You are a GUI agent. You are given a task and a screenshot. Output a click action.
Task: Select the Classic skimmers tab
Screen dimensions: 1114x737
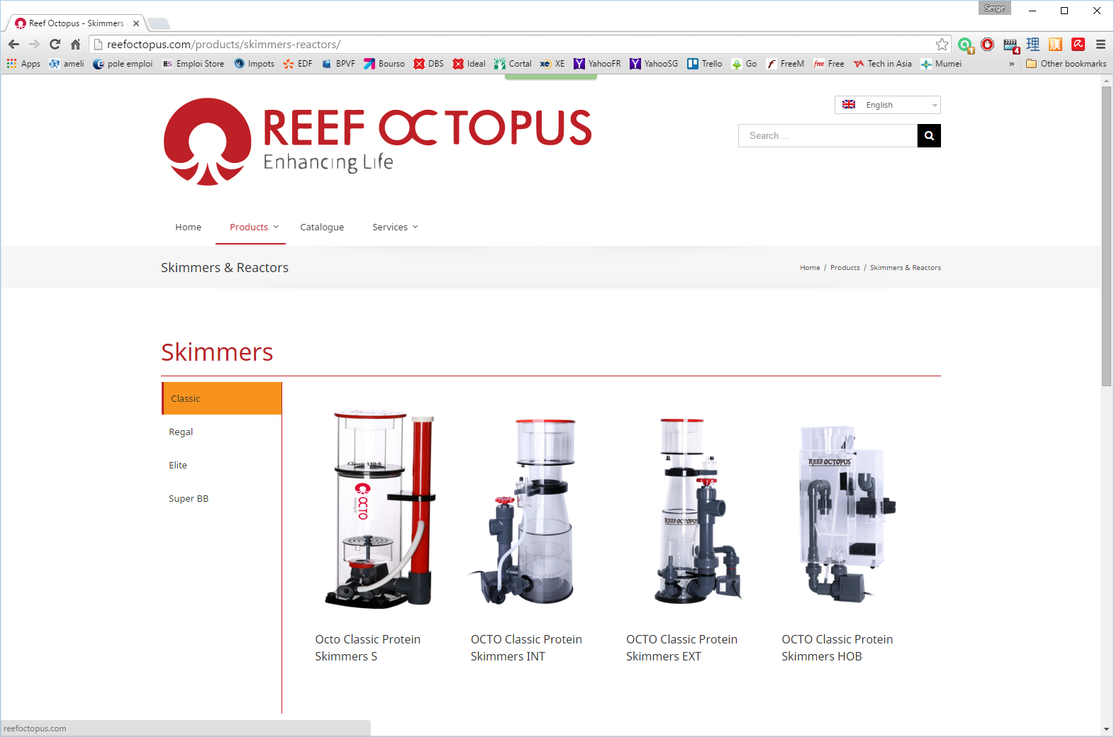(222, 398)
